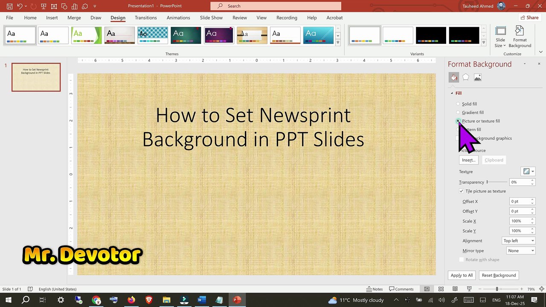Open the Mirror type dropdown
Screen dimensions: 546x307
[x=520, y=251]
